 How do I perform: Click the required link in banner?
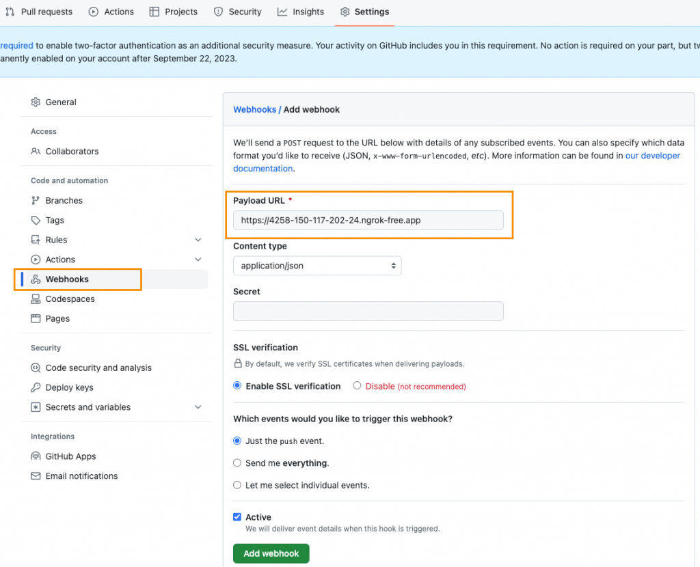tap(16, 46)
